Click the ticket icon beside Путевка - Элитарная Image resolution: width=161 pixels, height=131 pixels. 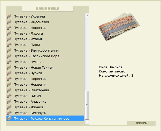point(9,90)
